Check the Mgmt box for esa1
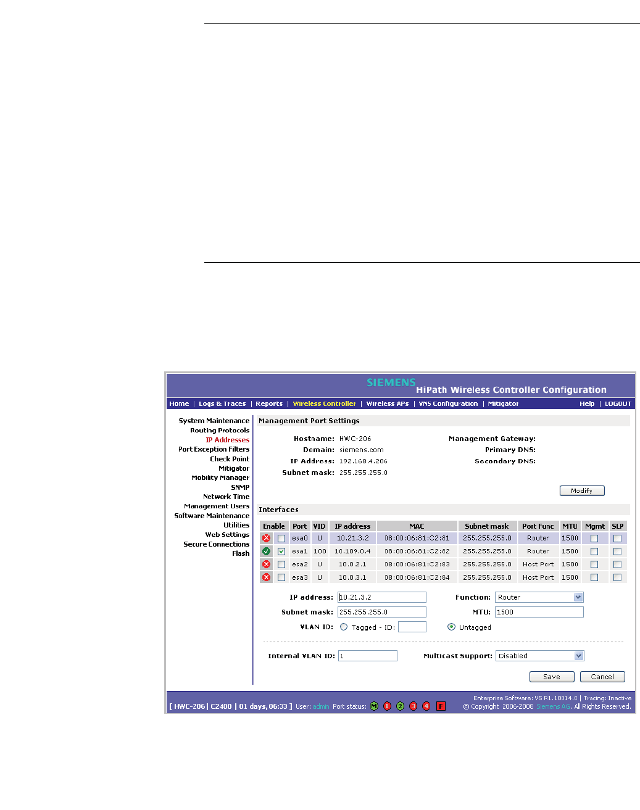The image size is (640, 810). pyautogui.click(x=594, y=552)
